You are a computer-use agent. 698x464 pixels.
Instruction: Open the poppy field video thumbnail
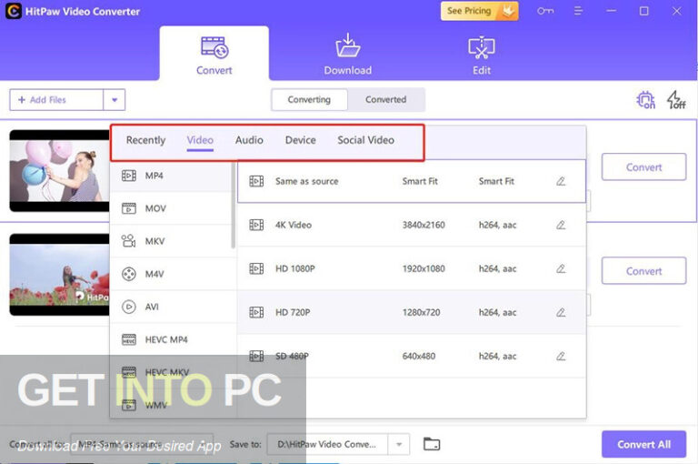coord(60,275)
